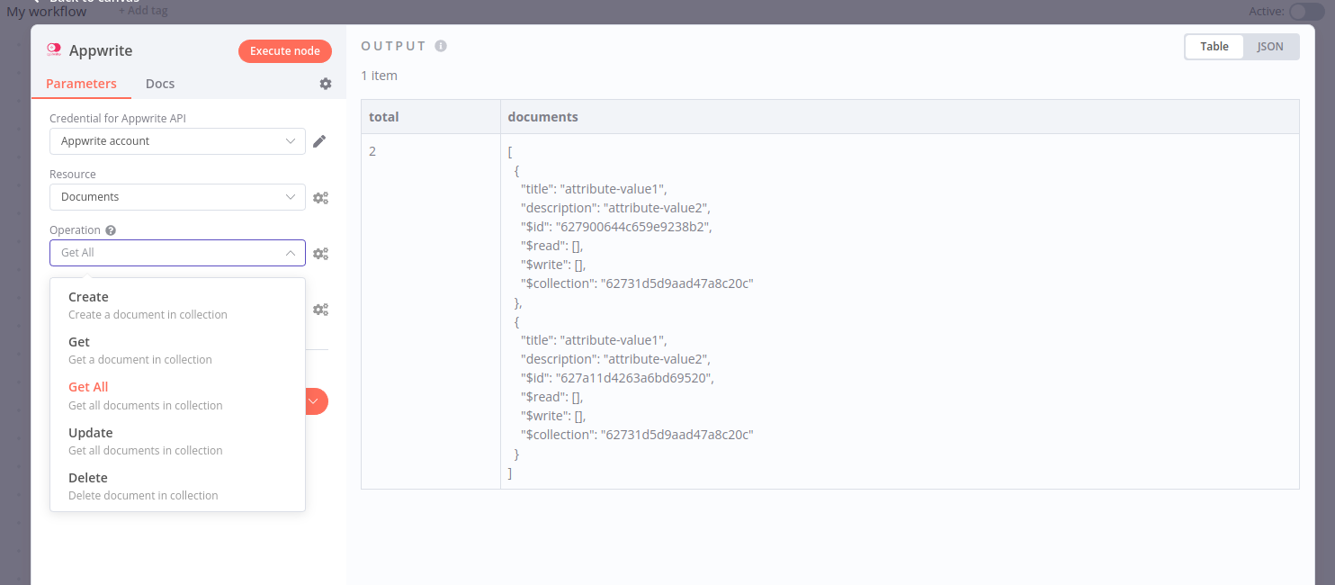
Task: Click the 1 item count text
Action: [x=379, y=76]
